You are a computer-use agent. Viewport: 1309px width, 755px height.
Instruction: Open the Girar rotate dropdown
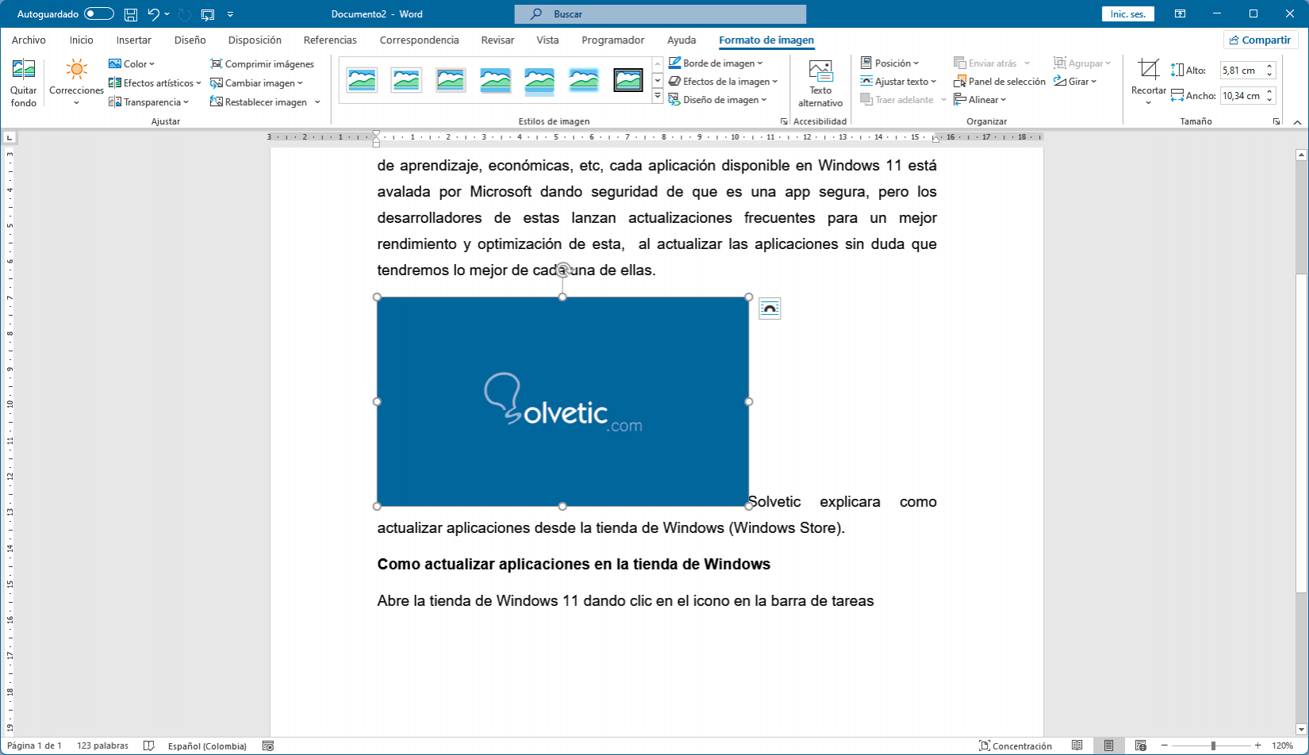1075,82
